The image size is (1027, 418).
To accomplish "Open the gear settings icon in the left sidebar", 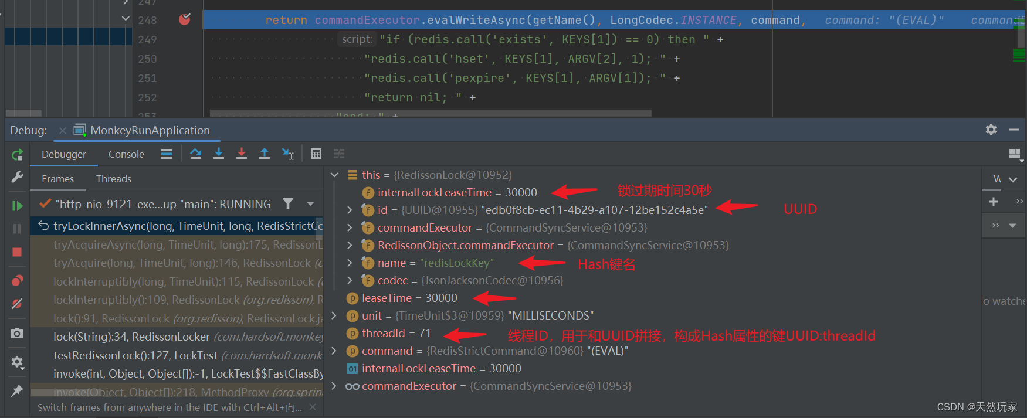I will (x=17, y=362).
